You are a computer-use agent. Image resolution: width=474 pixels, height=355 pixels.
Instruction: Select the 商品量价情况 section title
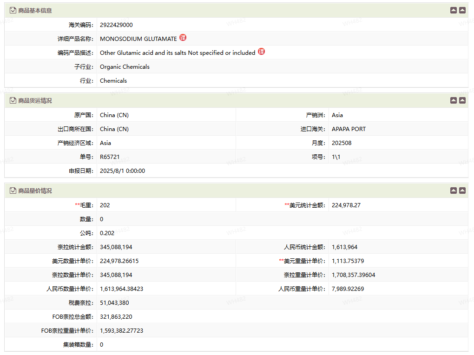35,191
